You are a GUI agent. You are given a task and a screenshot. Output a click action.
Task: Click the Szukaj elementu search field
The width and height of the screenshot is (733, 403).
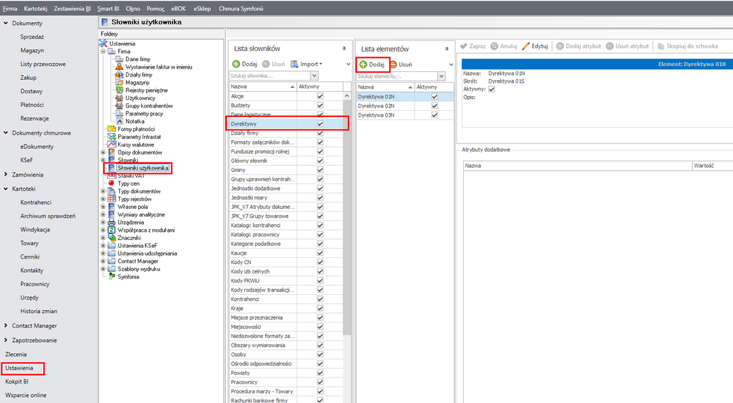(x=396, y=77)
